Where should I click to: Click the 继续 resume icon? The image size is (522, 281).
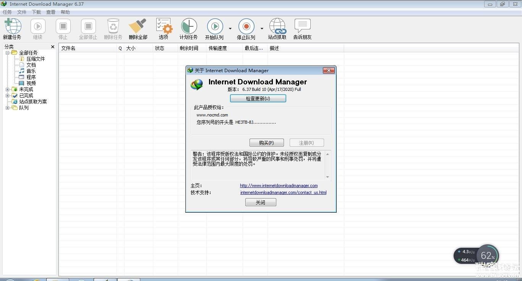click(38, 26)
